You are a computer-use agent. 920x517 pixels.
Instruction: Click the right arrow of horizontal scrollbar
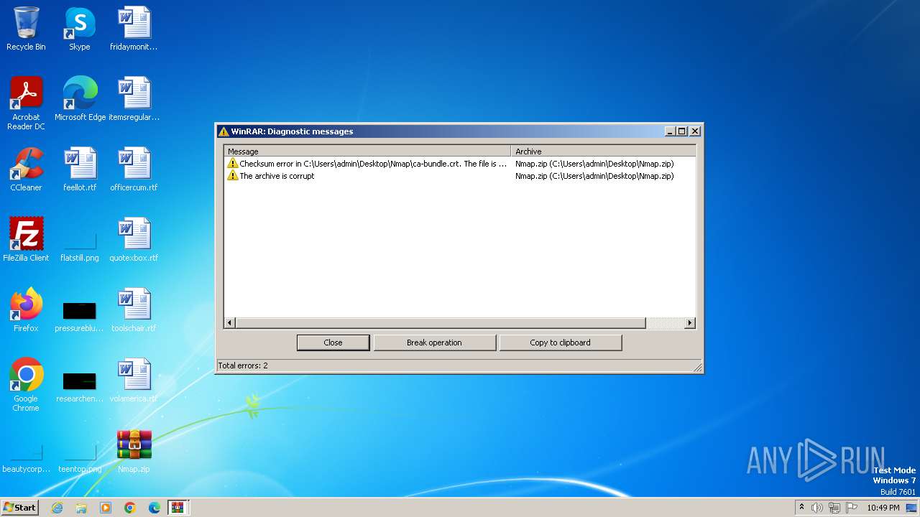(x=690, y=323)
